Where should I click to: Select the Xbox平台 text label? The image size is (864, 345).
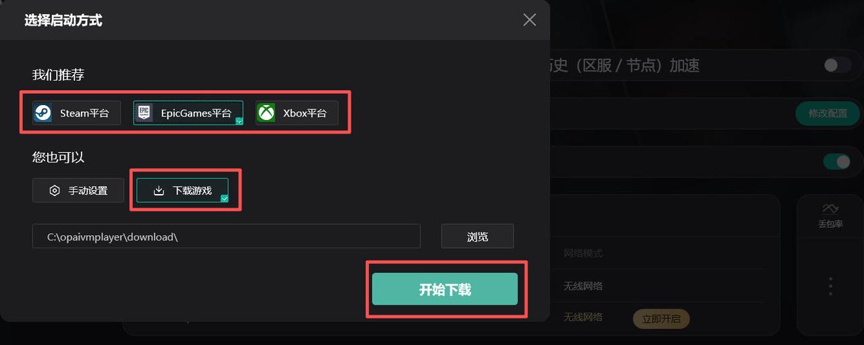pos(305,113)
